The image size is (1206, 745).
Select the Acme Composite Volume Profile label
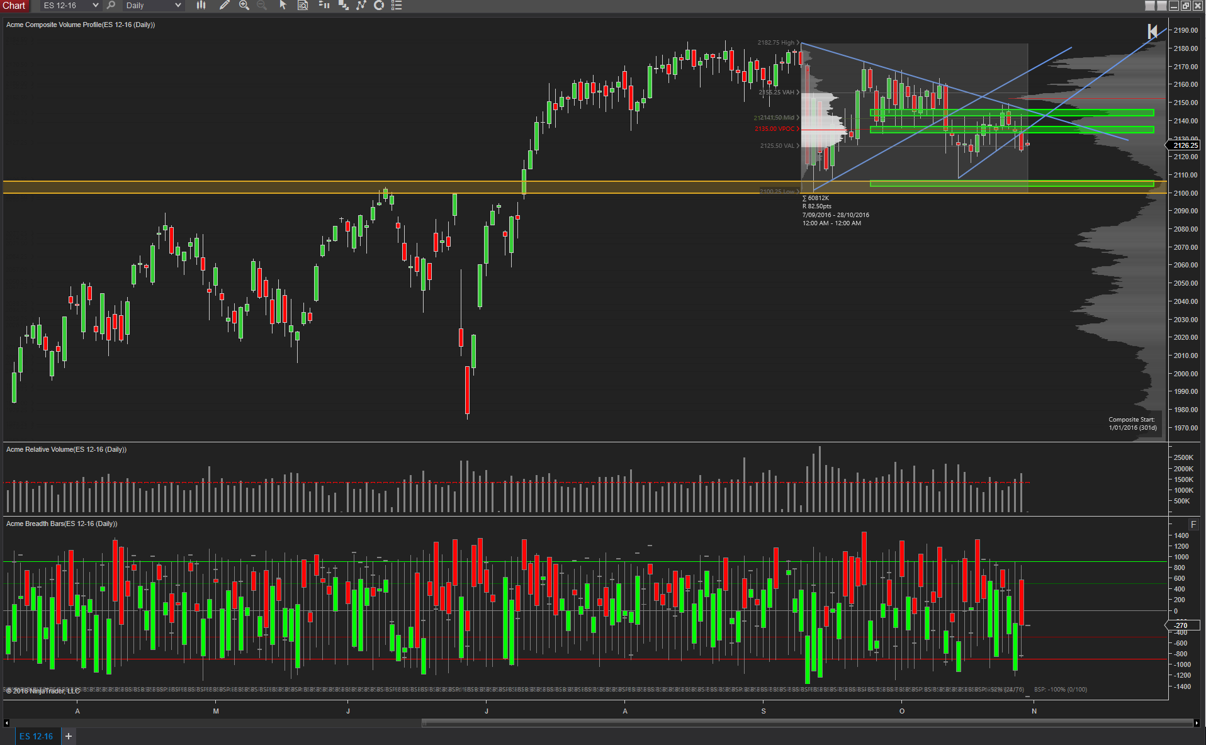pyautogui.click(x=81, y=25)
